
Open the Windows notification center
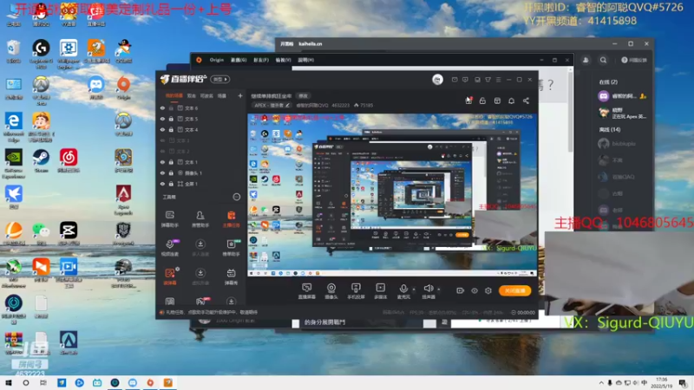[683, 383]
